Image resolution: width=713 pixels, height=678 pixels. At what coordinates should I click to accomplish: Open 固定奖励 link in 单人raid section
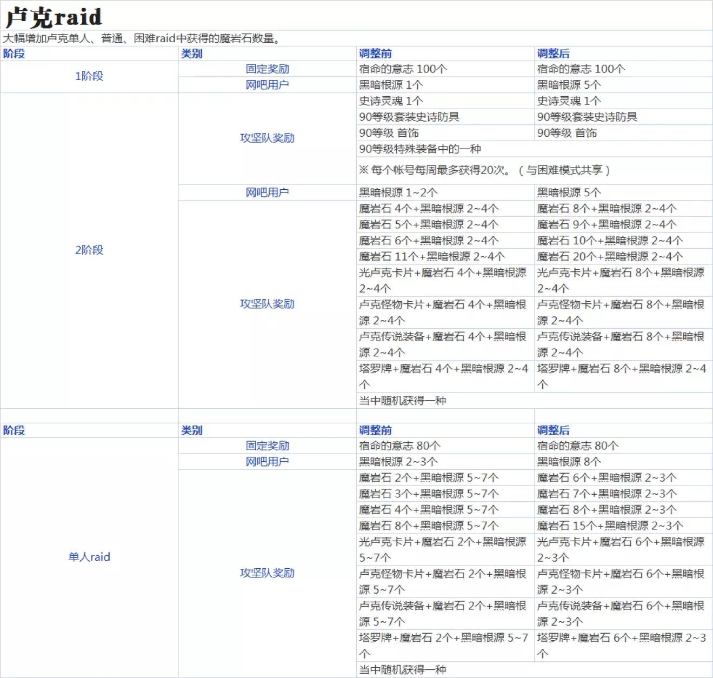(x=268, y=446)
